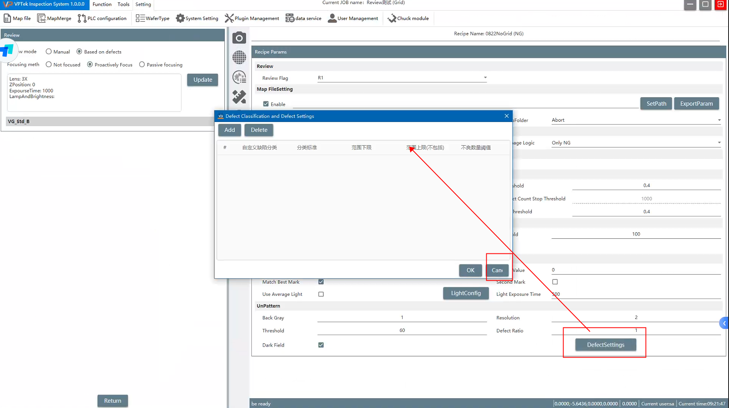Edit the Defect Ratio field

(636, 330)
